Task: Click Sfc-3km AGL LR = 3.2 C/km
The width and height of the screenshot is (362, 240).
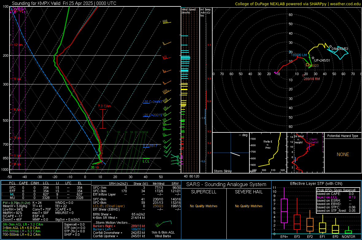Action: coord(23,224)
